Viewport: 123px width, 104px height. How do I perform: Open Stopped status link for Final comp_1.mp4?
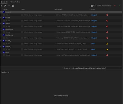point(94,38)
